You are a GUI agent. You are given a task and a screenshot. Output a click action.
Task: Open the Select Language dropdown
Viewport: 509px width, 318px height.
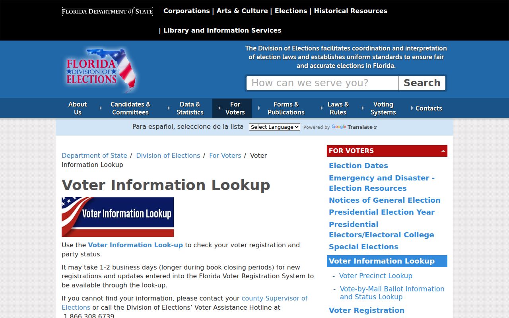coord(274,127)
